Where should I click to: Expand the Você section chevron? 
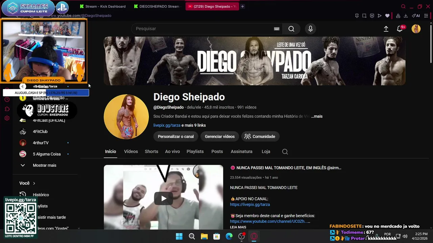pyautogui.click(x=34, y=183)
